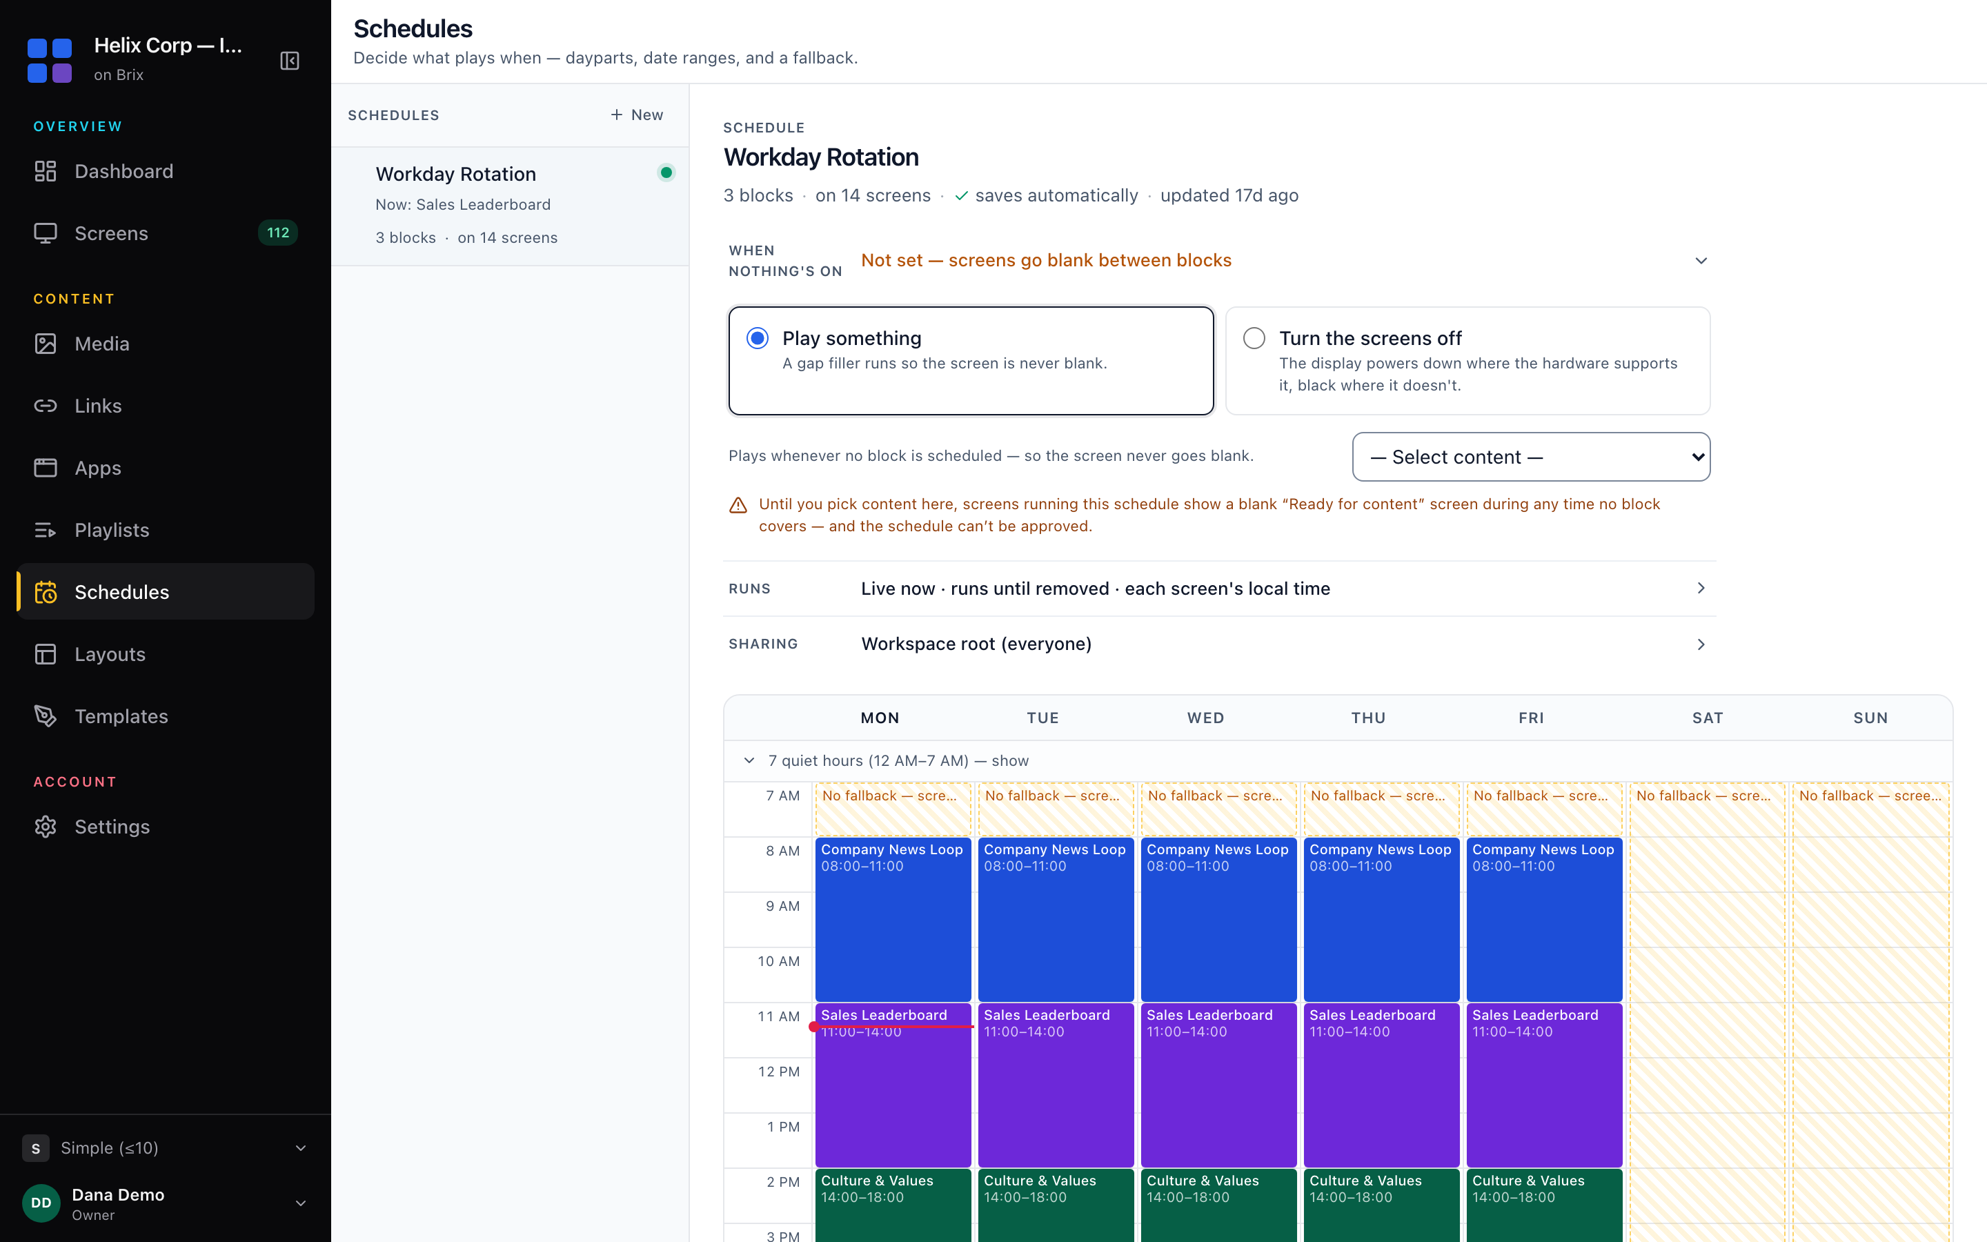Click the green live status dot on Workday Rotation
The image size is (1987, 1242).
tap(666, 172)
